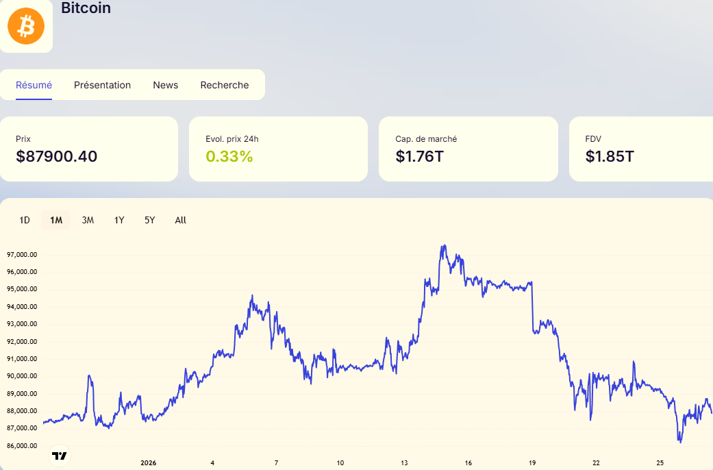Show the 5Y price history
The height and width of the screenshot is (470, 713).
click(150, 220)
